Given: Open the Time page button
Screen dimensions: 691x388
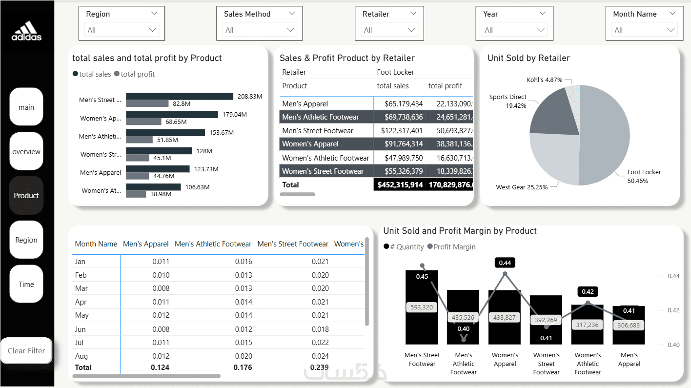Looking at the screenshot, I should [26, 284].
